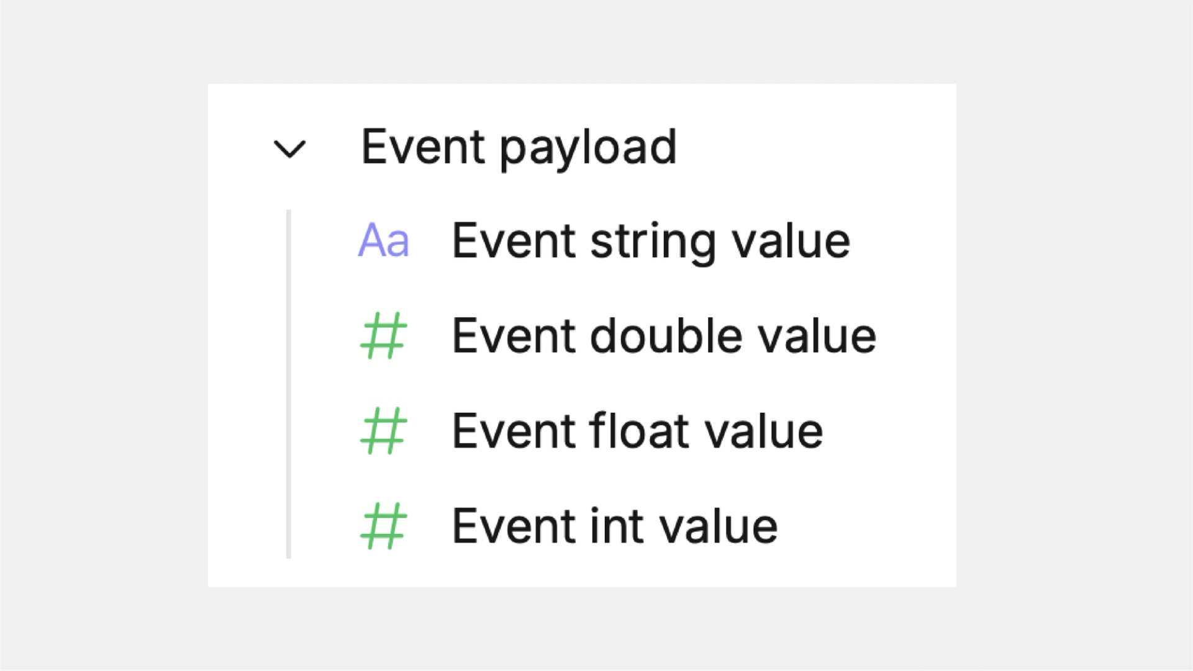Click hash icon beside Event double value
This screenshot has width=1193, height=671.
pyautogui.click(x=383, y=336)
